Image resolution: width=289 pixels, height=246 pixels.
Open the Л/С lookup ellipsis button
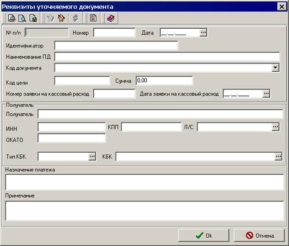click(x=275, y=127)
